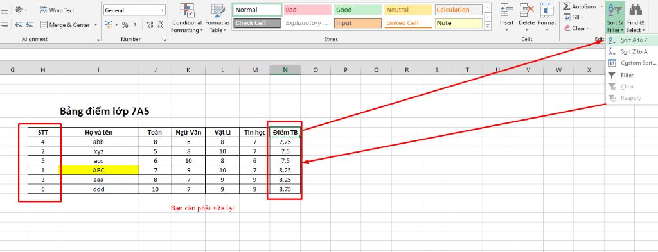The image size is (658, 252).
Task: Select column H header
Action: pos(43,70)
